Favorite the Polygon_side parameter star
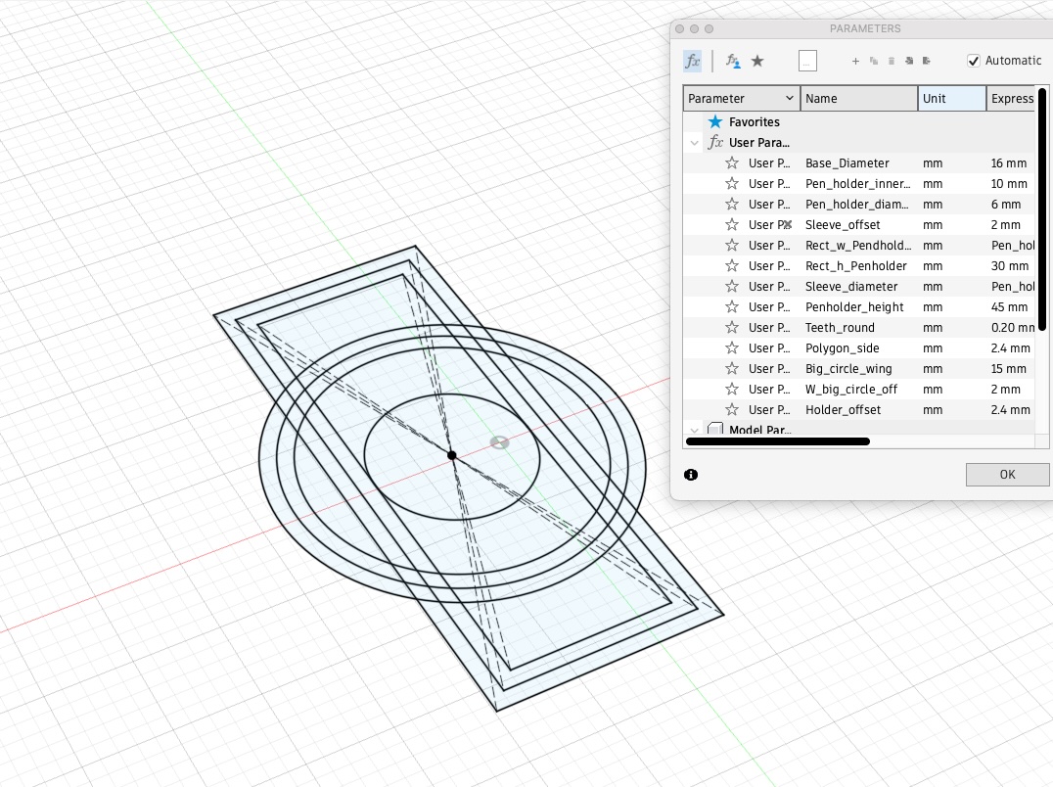The height and width of the screenshot is (787, 1053). click(x=732, y=348)
